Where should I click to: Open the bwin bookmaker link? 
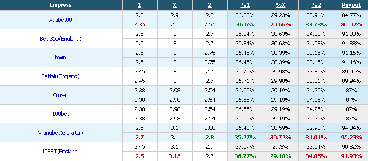click(x=61, y=57)
